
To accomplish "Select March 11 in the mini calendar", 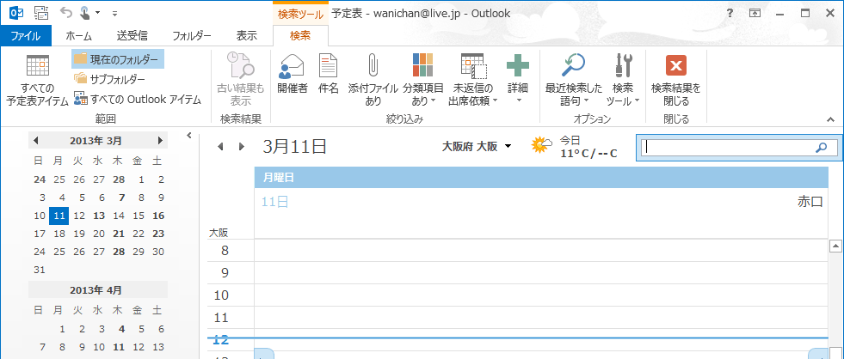I will 59,216.
